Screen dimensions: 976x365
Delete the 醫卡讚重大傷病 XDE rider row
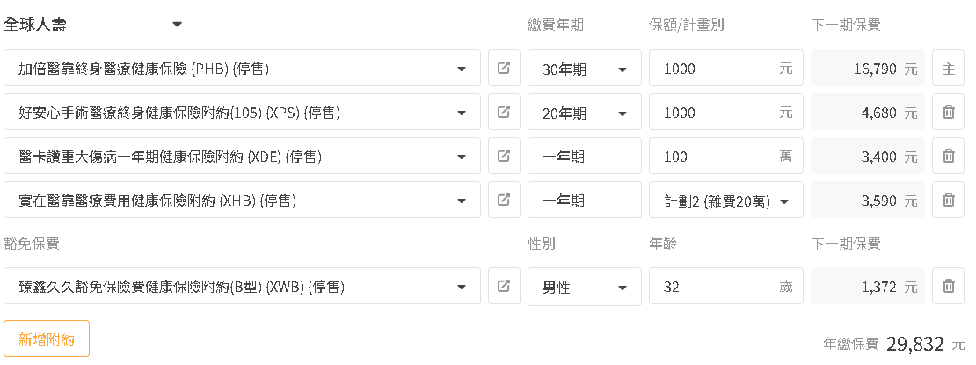pos(948,156)
